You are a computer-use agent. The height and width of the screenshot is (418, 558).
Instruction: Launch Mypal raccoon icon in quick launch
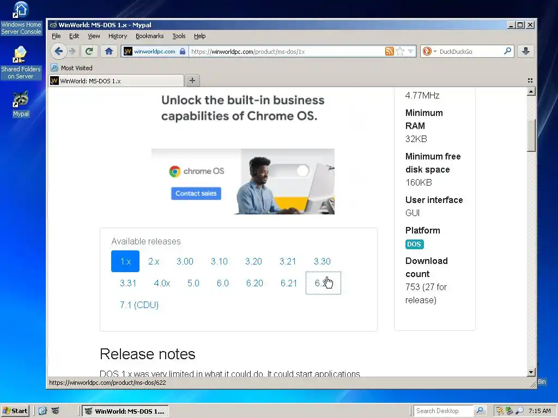[x=55, y=411]
